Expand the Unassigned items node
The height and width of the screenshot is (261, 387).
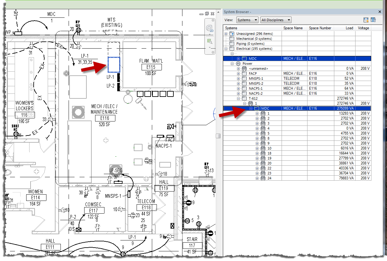coord(225,33)
